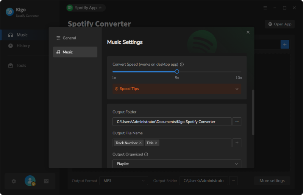Add an output file name tag
This screenshot has height=195, width=303.
(x=237, y=143)
